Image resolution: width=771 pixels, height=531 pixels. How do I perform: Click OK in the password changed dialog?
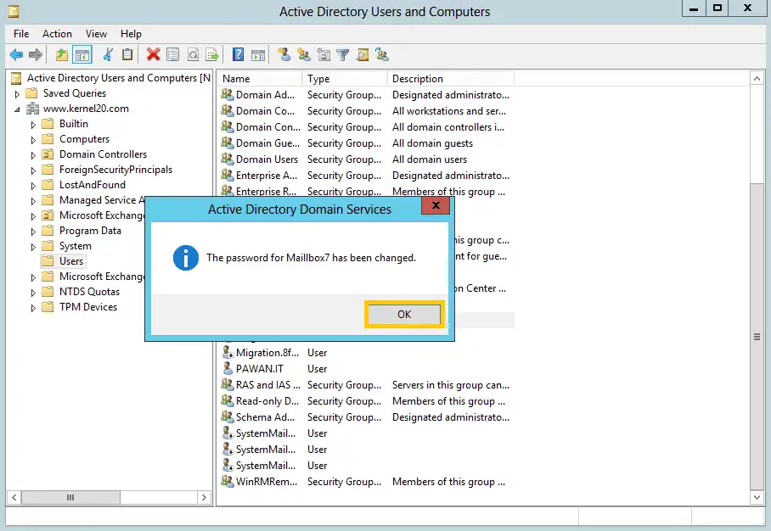point(404,315)
